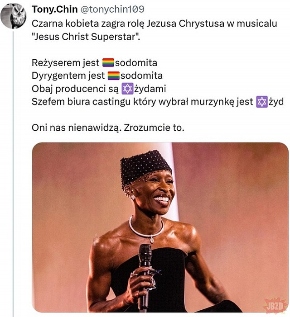Screen dimensions: 290x317
Task: Click the necklace pendant in the photo
Action: (151, 241)
